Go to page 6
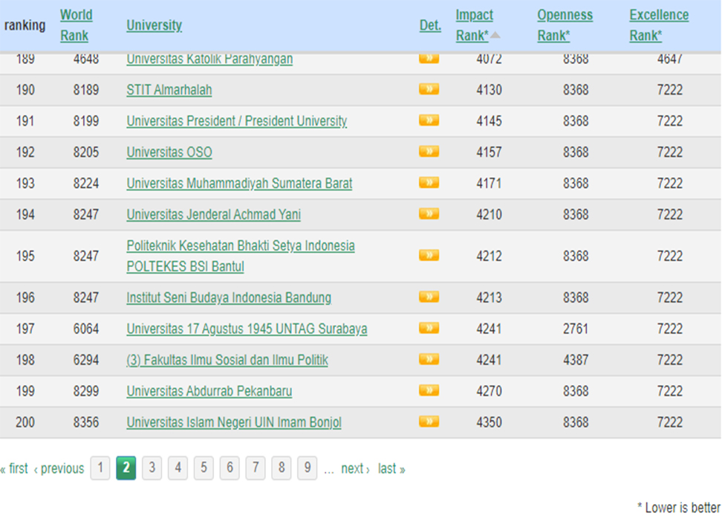722x516 pixels. [x=230, y=468]
